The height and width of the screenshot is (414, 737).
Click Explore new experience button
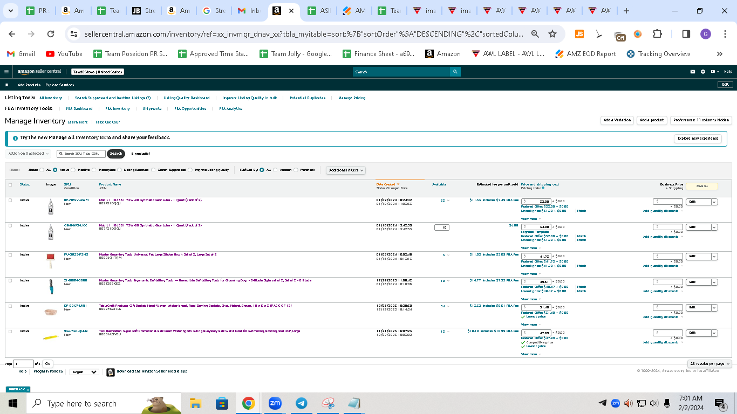(x=698, y=139)
